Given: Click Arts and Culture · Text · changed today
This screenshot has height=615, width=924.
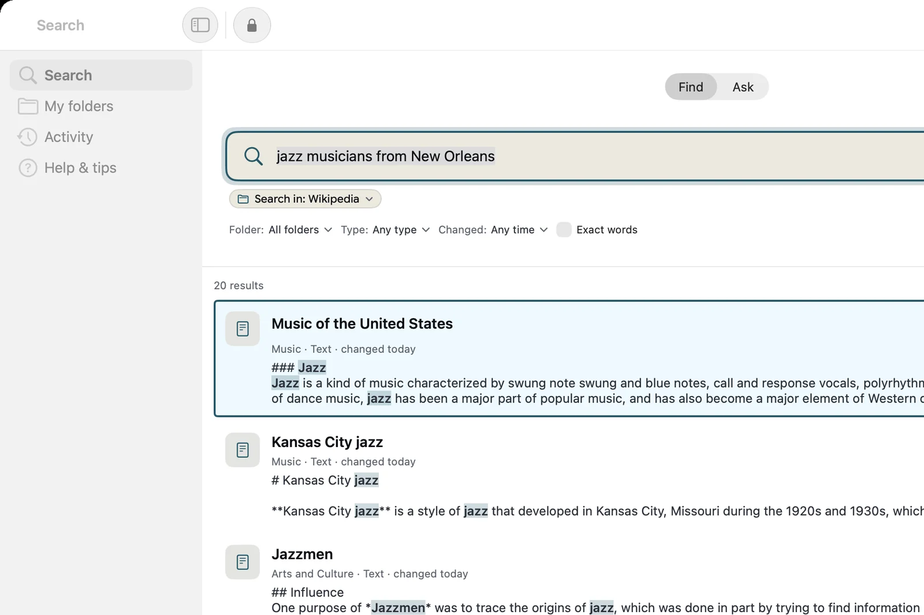Looking at the screenshot, I should 370,573.
